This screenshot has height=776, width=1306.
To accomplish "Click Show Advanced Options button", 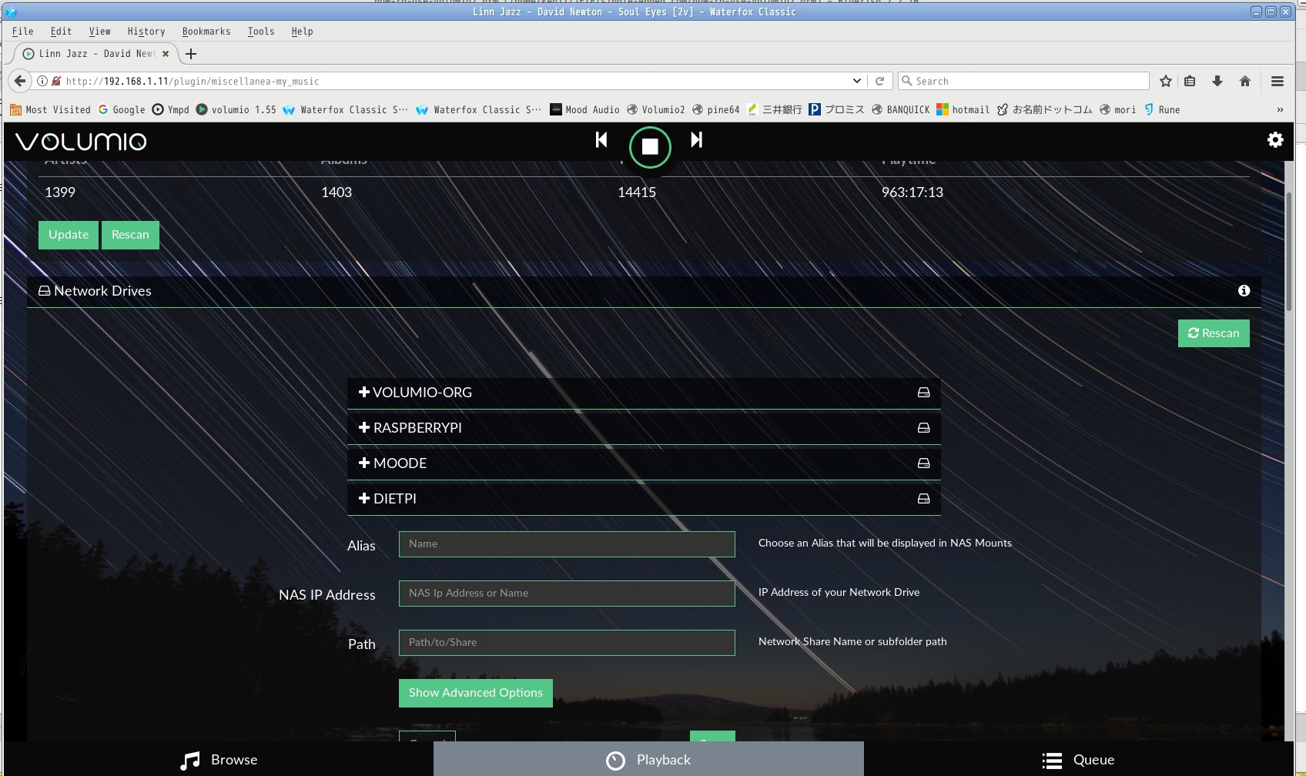I will pyautogui.click(x=475, y=693).
